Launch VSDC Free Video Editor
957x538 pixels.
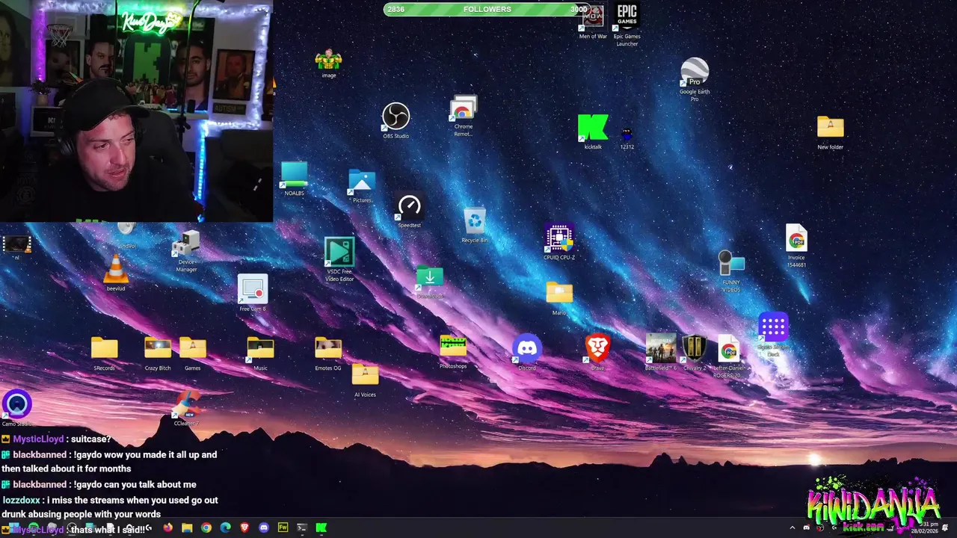tap(339, 258)
